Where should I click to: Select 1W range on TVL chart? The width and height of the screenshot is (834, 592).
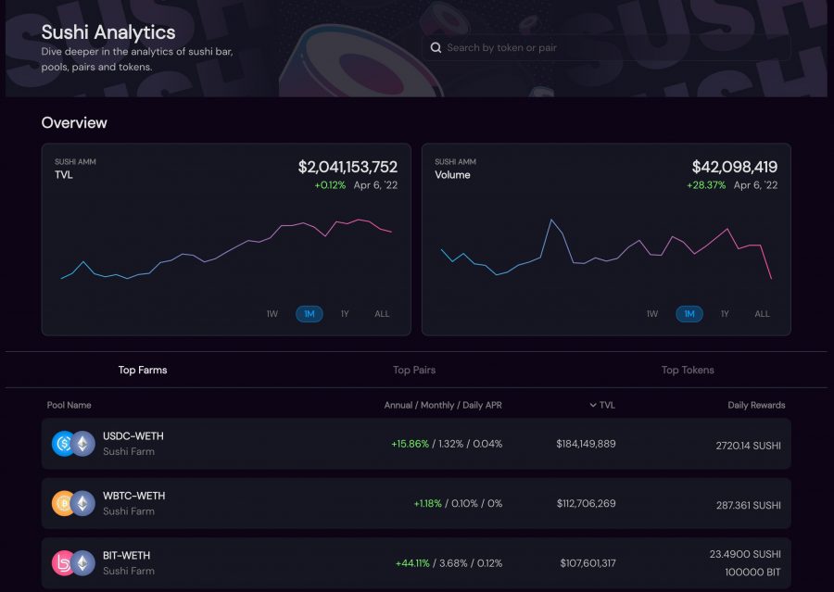pyautogui.click(x=272, y=314)
